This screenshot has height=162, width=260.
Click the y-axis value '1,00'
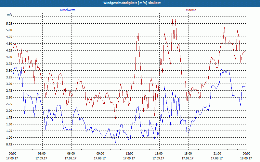pyautogui.click(x=9, y=138)
